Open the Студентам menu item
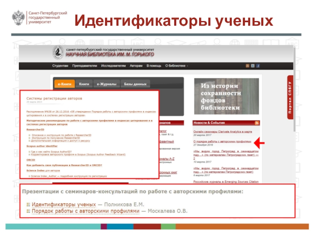The height and width of the screenshot is (236, 315). (60, 66)
